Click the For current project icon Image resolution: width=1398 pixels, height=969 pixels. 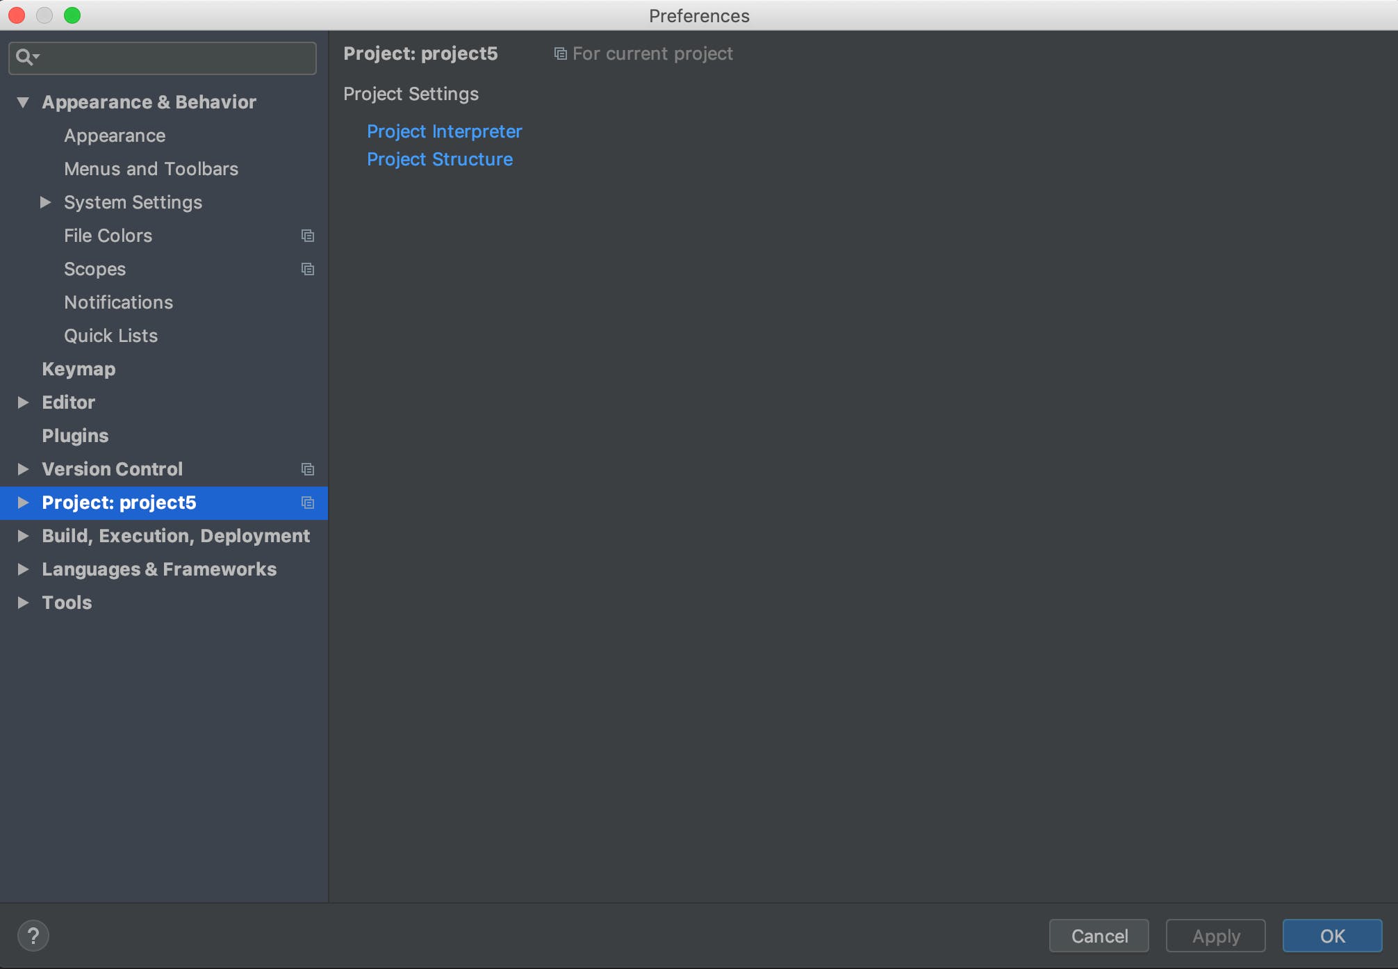560,54
